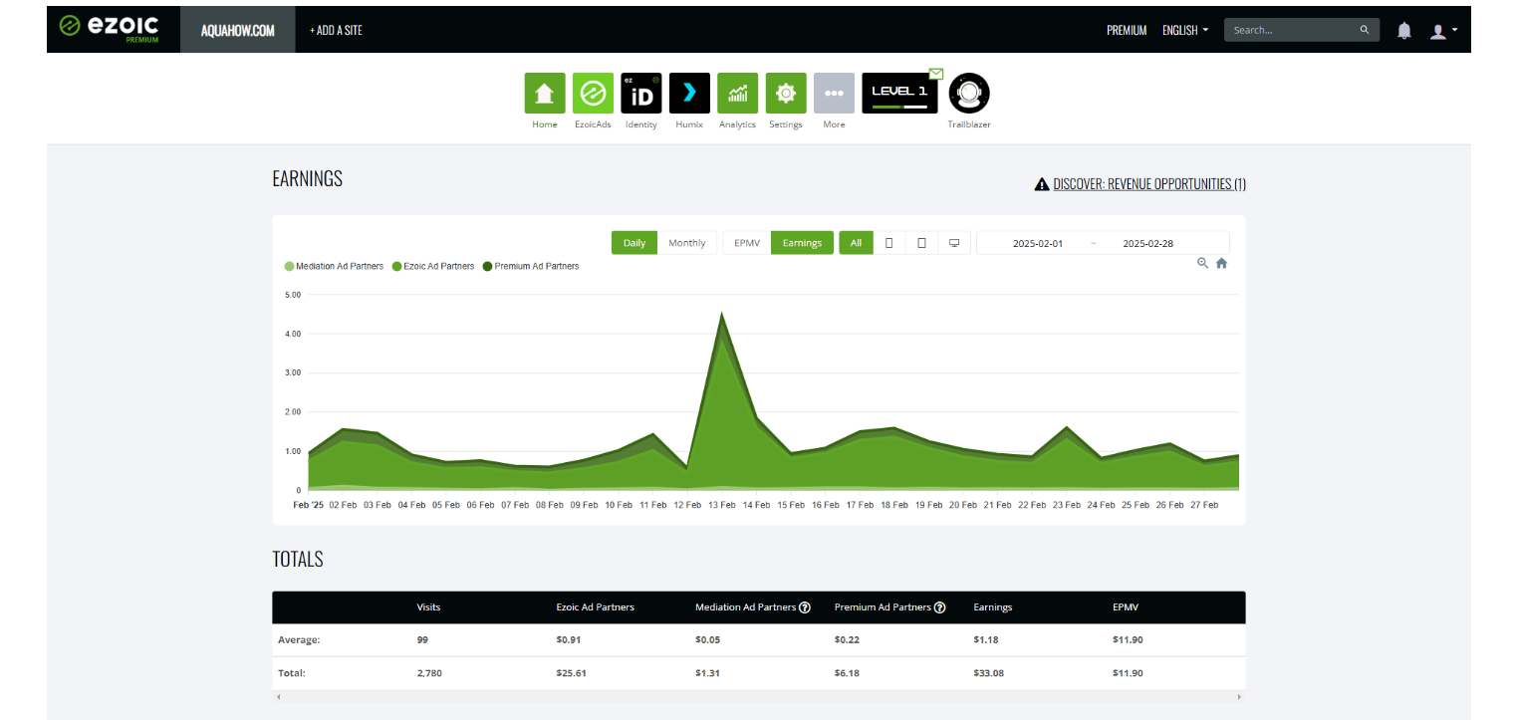This screenshot has width=1517, height=720.
Task: Select the Monthly view toggle
Action: coord(687,243)
